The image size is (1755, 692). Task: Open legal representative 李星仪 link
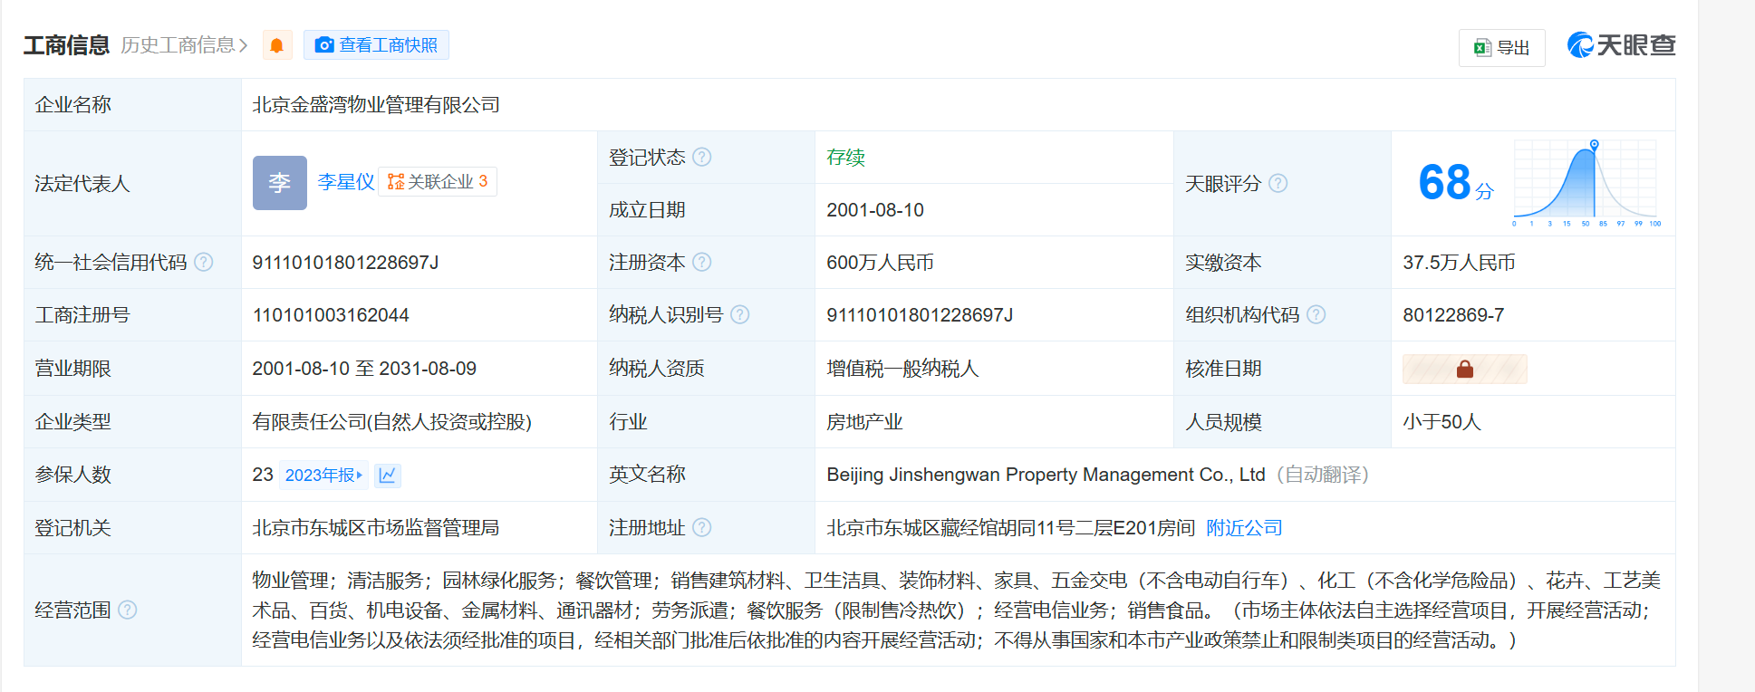point(345,182)
